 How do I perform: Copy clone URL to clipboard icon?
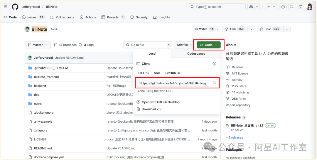click(x=214, y=84)
